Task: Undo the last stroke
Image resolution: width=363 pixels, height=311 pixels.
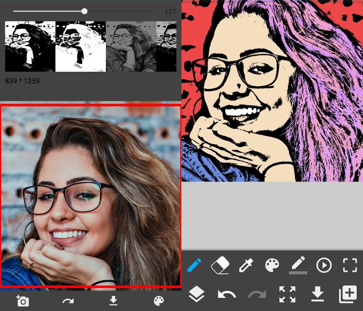Action: click(x=227, y=295)
